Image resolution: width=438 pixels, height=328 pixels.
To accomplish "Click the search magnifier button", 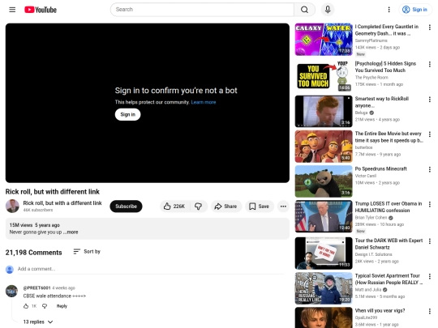I will 304,10.
